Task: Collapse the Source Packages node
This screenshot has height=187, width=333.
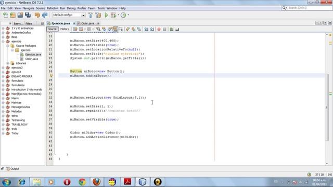Action: pyautogui.click(x=8, y=46)
